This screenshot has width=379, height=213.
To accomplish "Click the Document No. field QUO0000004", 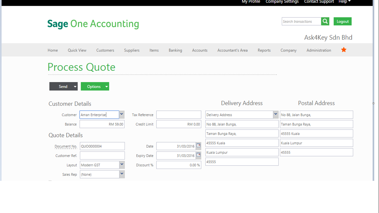I will click(102, 146).
